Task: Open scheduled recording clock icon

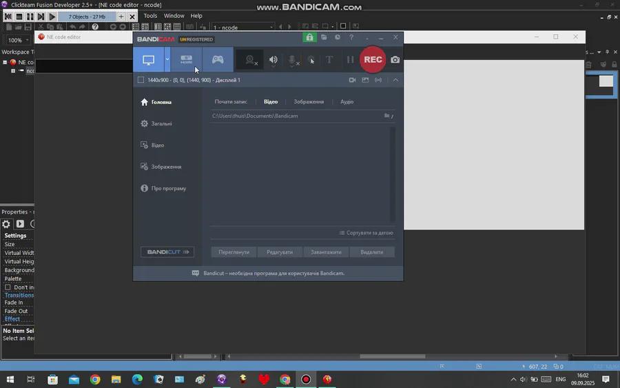Action: 338,37
